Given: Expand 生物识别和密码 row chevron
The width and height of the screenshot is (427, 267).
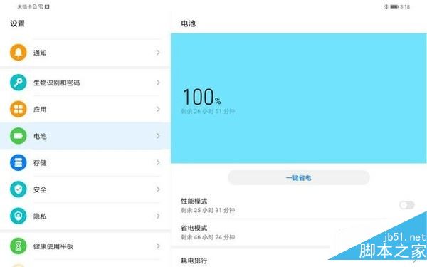Looking at the screenshot, I should point(158,83).
